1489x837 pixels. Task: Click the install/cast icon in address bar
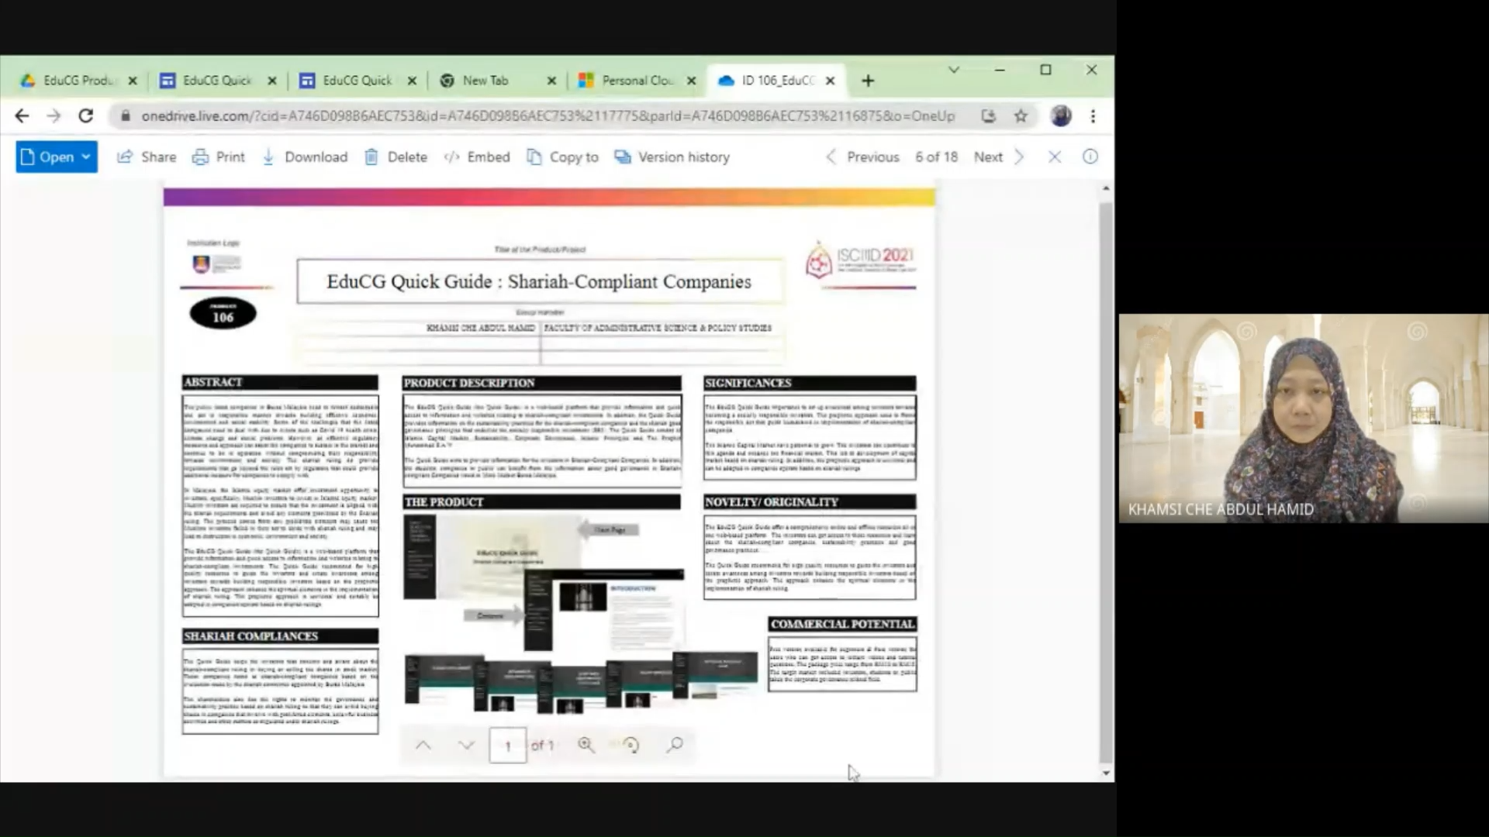pos(988,115)
